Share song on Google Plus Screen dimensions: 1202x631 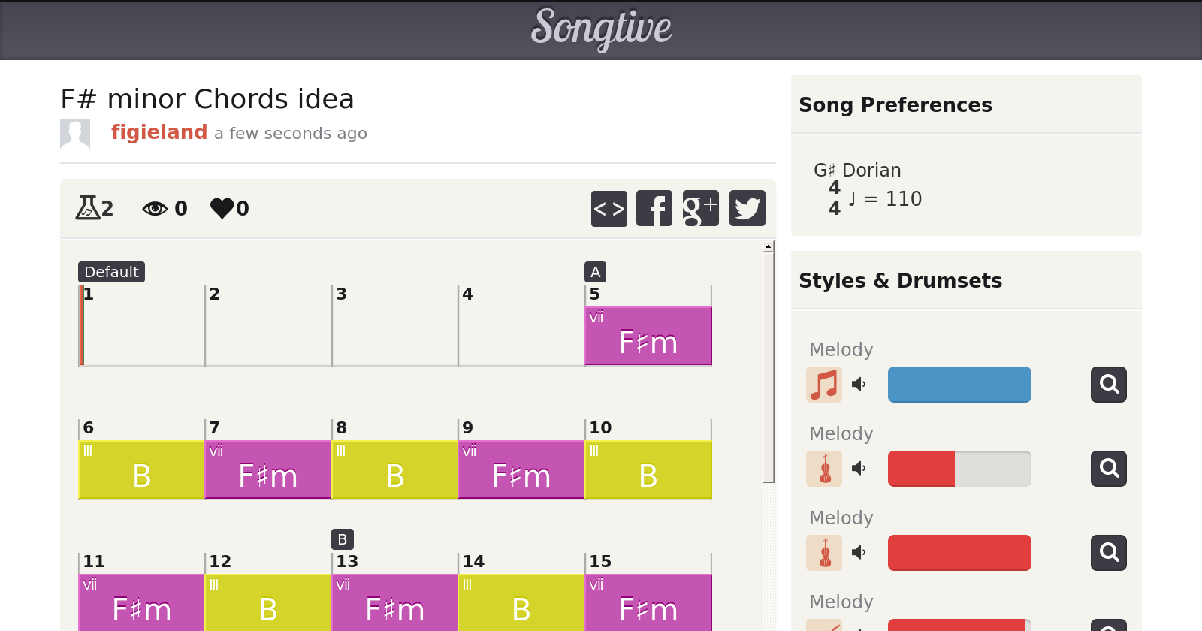[700, 208]
